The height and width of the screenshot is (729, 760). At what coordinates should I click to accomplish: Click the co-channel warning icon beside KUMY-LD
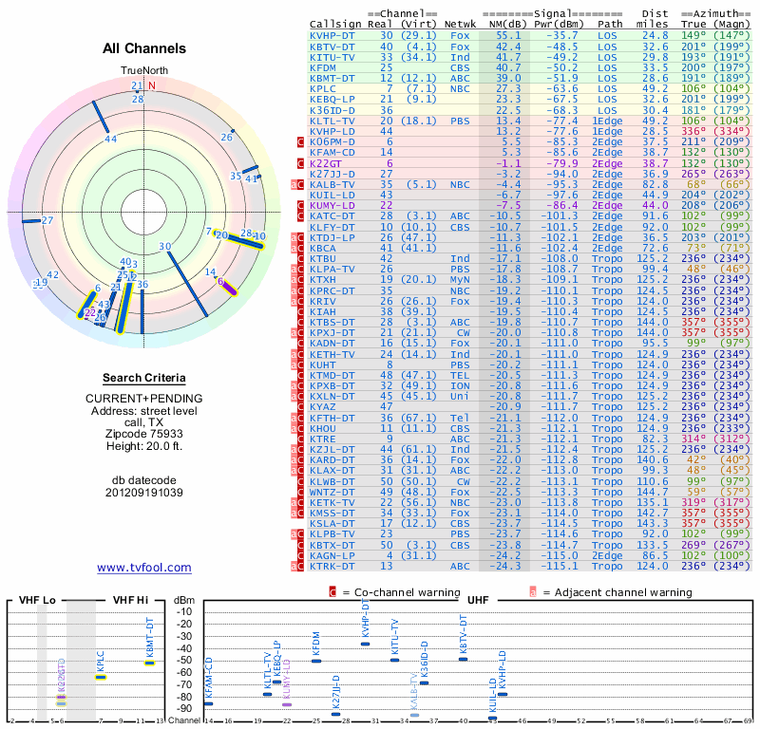300,205
